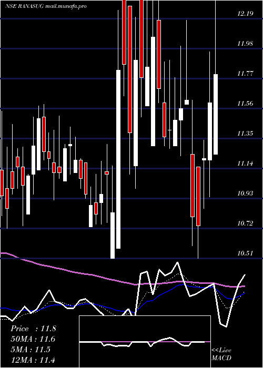263x368 pixels.
Task: Select the 11.14 price axis label
Action: tap(245, 163)
